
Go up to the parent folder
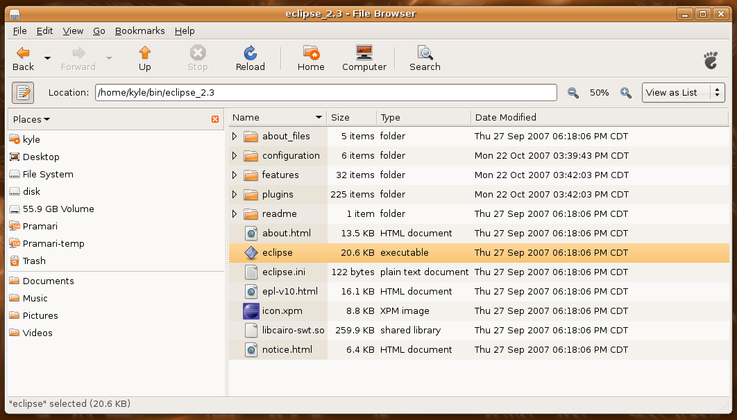(145, 59)
